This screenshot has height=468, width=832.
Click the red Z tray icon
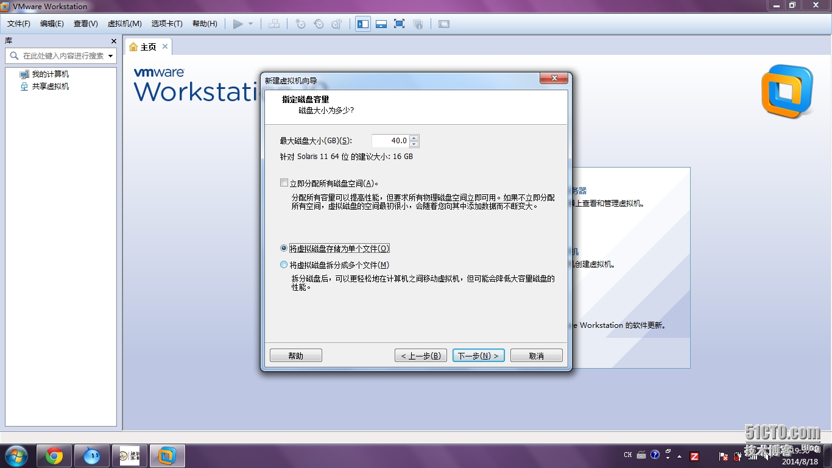(694, 456)
